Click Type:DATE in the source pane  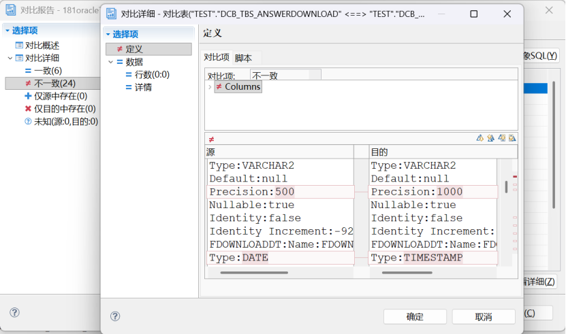pyautogui.click(x=238, y=258)
